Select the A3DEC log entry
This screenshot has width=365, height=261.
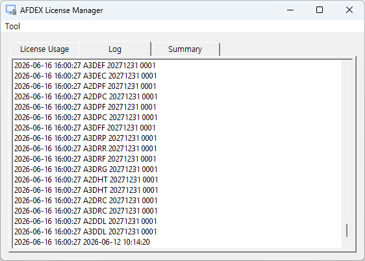pyautogui.click(x=86, y=76)
